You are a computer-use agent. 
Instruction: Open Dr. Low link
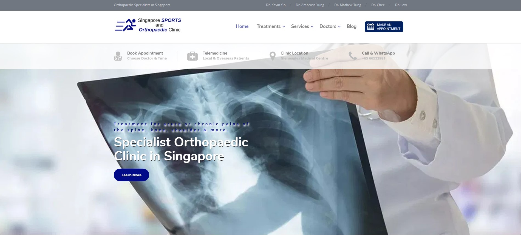click(x=401, y=5)
